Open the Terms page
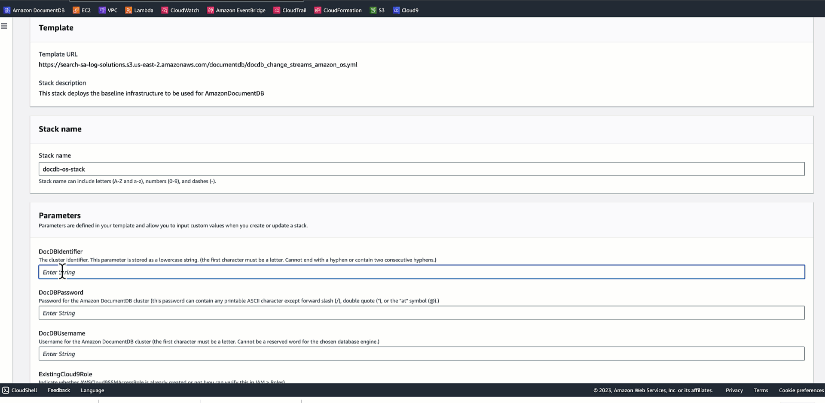The width and height of the screenshot is (825, 403). 761,390
